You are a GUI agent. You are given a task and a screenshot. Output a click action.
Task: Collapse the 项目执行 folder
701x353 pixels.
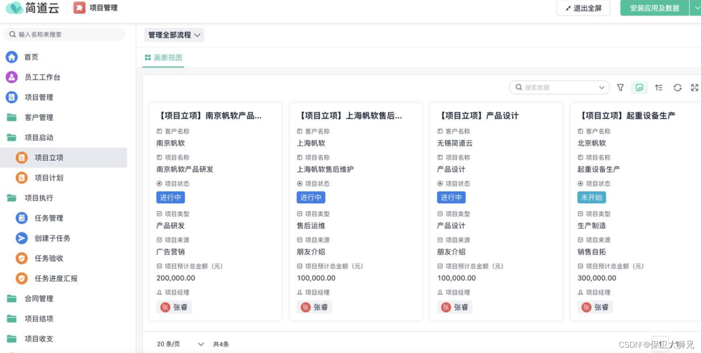[x=39, y=198]
